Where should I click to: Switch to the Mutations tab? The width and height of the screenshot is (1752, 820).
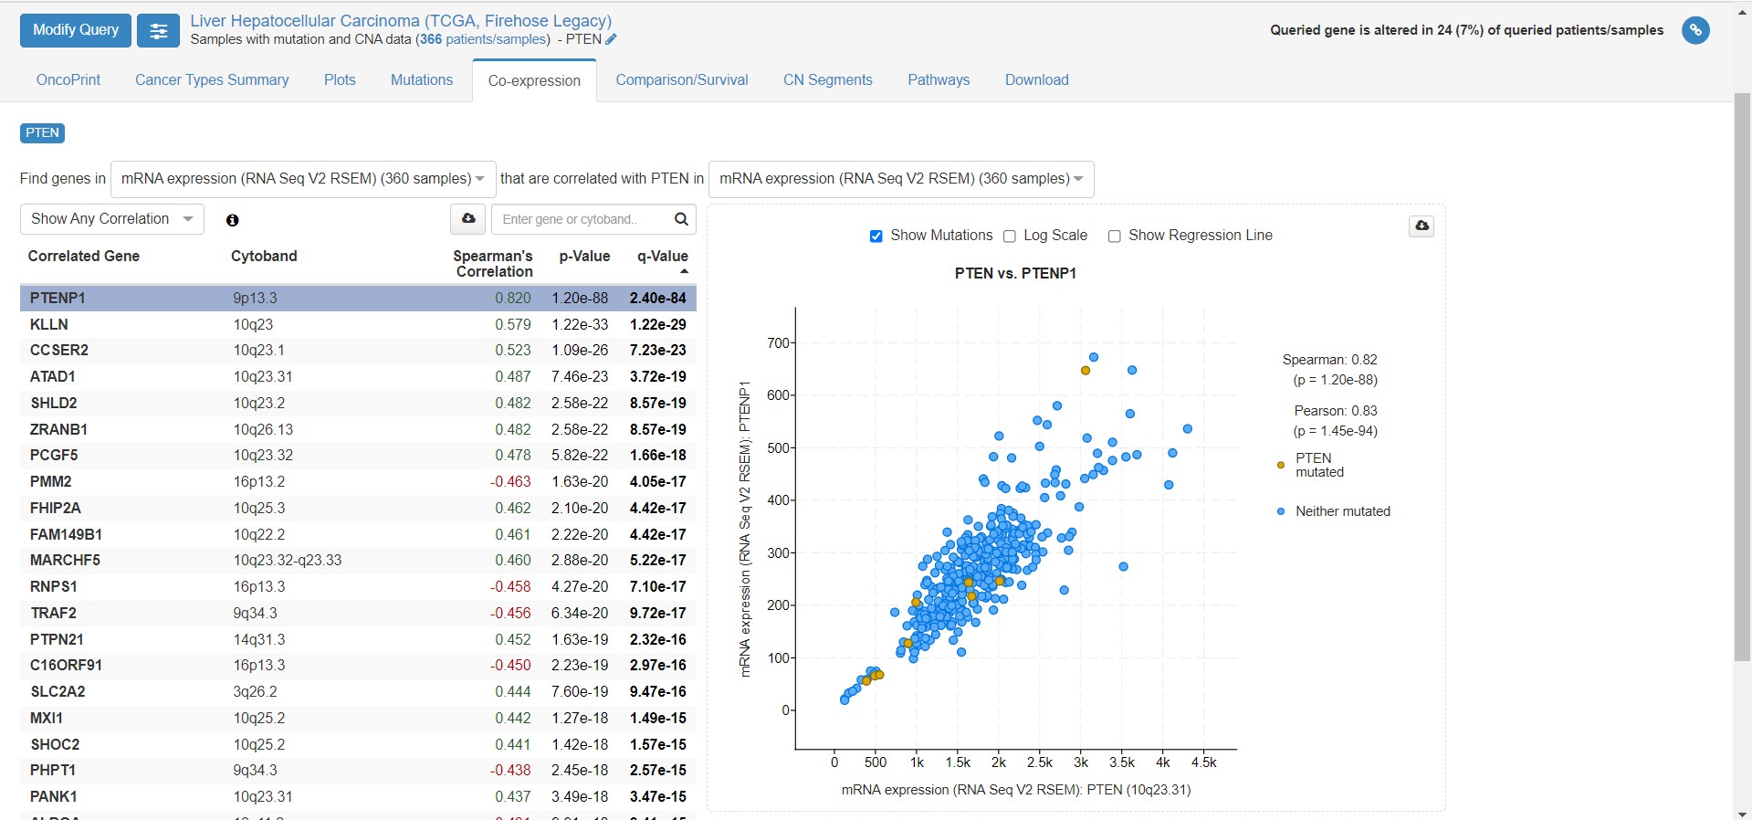pos(421,80)
